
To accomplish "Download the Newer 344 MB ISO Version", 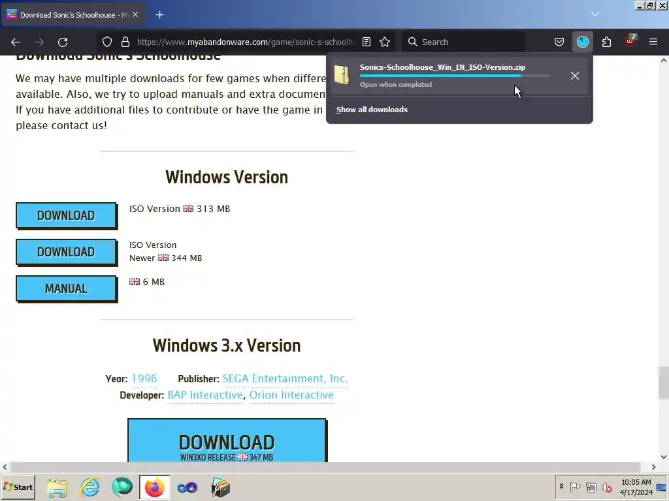I will (66, 252).
